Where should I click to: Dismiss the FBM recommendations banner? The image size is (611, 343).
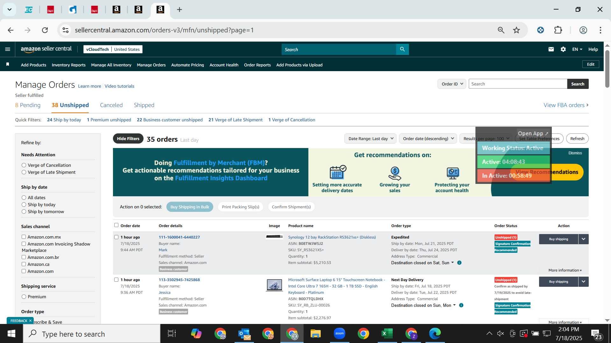(x=575, y=153)
